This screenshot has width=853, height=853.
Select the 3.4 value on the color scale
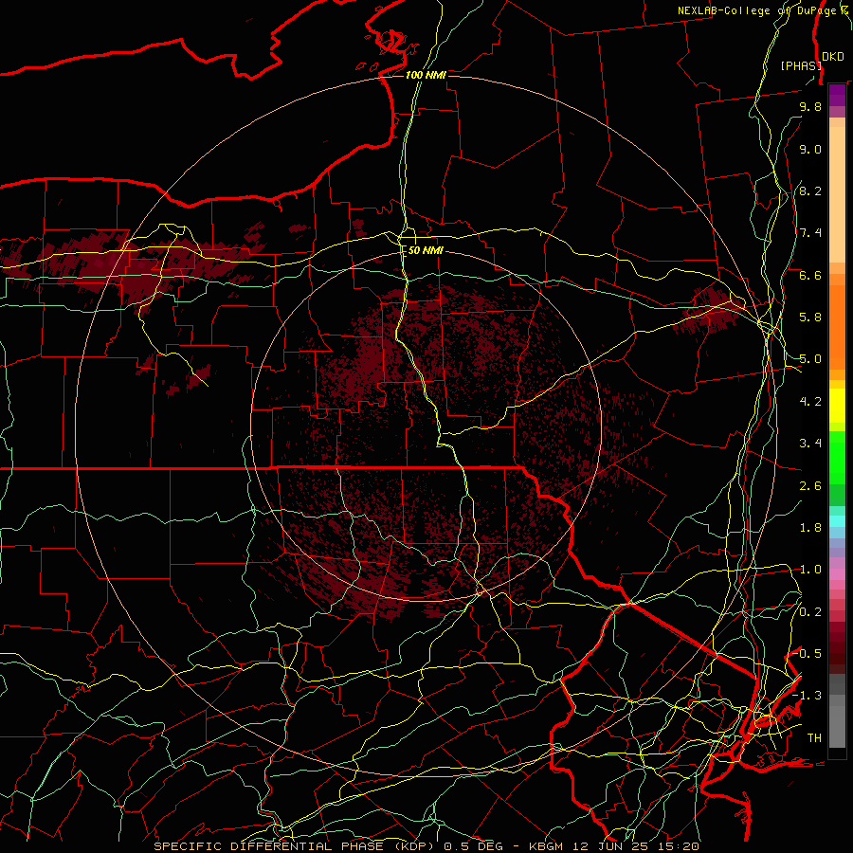tap(810, 444)
